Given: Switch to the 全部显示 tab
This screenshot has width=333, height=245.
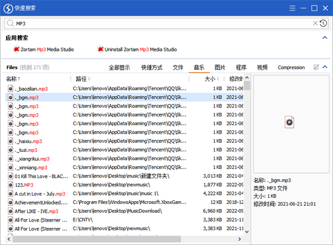Looking at the screenshot, I should (x=119, y=67).
